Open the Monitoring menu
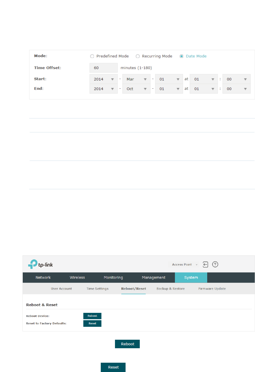The image size is (255, 372). click(113, 277)
